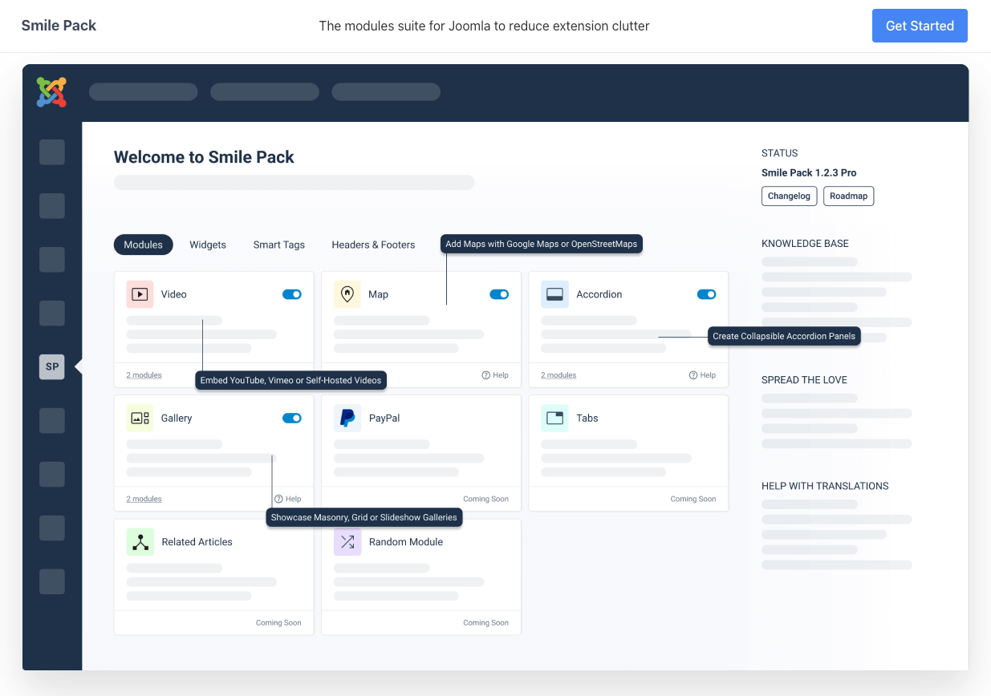Click the Smile Pack site title
The width and height of the screenshot is (991, 696).
click(59, 26)
